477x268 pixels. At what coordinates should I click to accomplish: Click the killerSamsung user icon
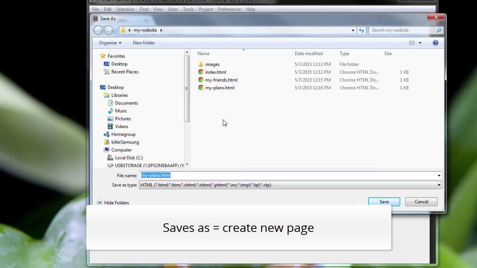click(107, 142)
